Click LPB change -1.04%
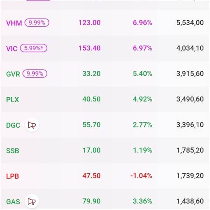Viewport: 210px width, 210px height. [x=141, y=176]
